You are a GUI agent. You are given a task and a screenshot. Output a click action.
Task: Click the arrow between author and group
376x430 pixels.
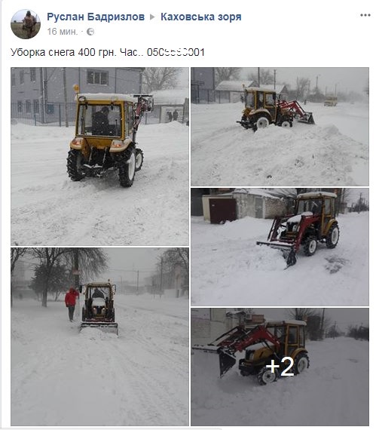point(152,17)
